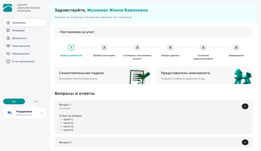This screenshot has width=261, height=151.
Task: Click the Ответ на вопрос: text
Action: coord(71,116)
